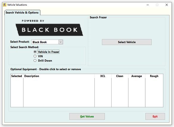Open the Select Product dropdown arrow
The width and height of the screenshot is (174, 127).
tap(60, 42)
